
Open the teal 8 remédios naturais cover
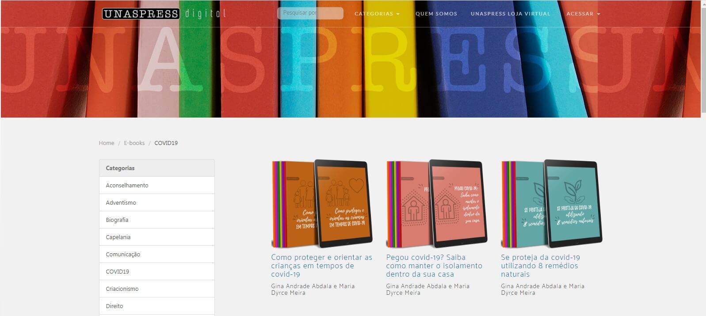(x=552, y=204)
